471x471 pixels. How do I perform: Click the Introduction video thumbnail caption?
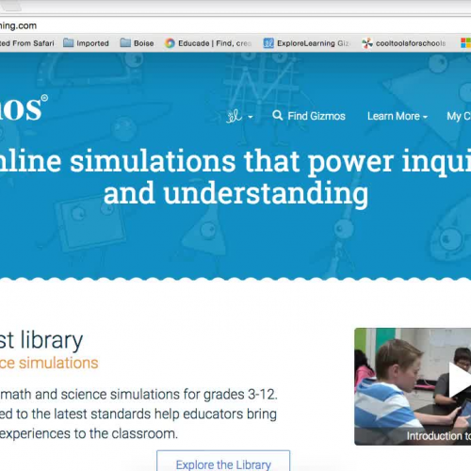pyautogui.click(x=439, y=436)
